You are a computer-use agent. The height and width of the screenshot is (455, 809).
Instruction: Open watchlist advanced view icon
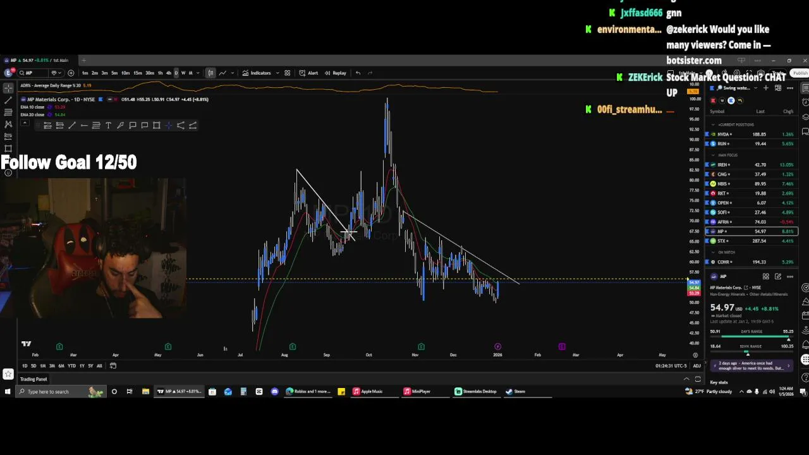777,88
